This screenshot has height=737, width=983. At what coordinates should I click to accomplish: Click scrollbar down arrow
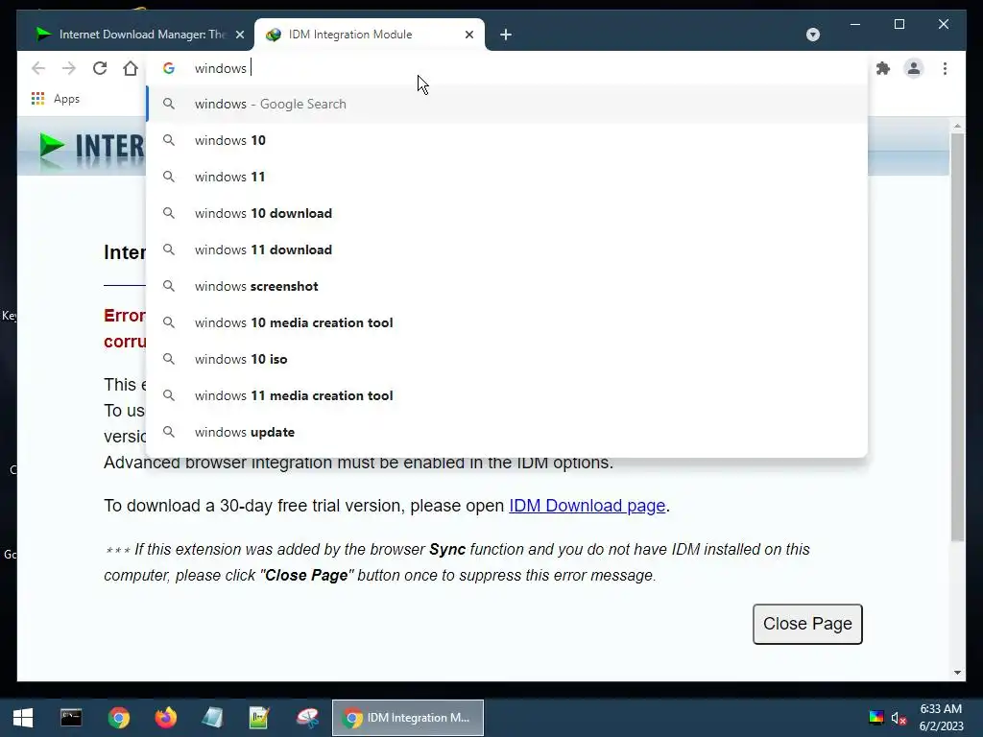957,673
